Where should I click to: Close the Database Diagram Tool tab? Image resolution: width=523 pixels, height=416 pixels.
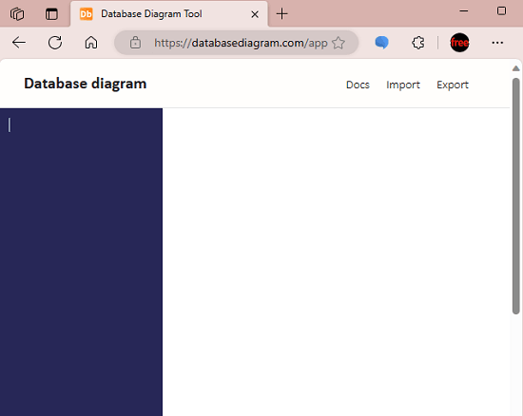(255, 14)
